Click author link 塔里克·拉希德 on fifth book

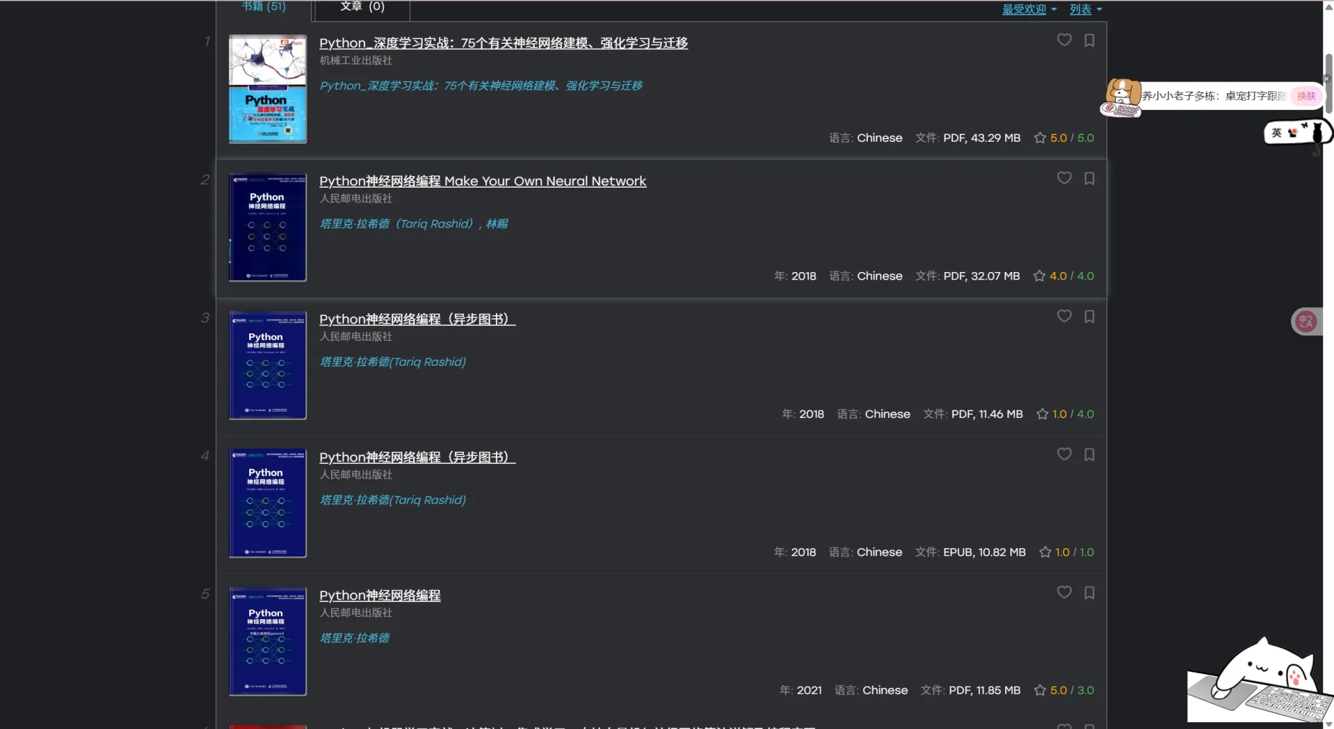(x=354, y=638)
